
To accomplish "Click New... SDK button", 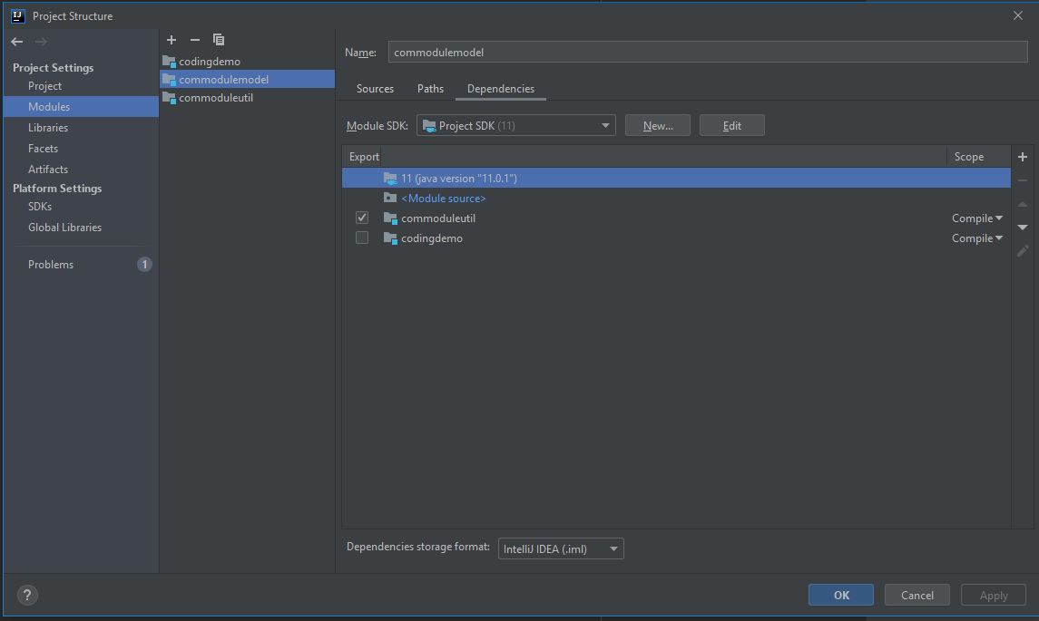I will point(657,125).
